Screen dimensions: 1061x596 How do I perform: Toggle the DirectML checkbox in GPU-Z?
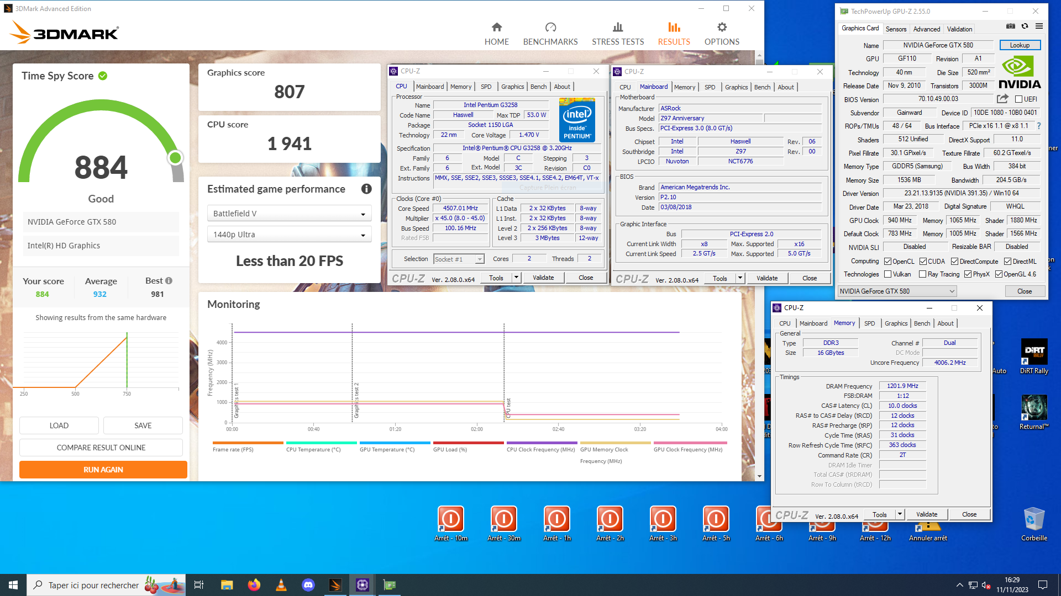(1007, 262)
